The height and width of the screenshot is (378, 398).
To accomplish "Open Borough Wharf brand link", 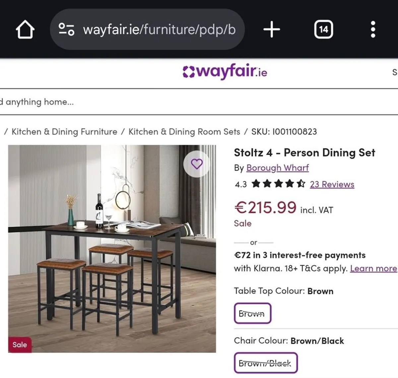I will 277,168.
